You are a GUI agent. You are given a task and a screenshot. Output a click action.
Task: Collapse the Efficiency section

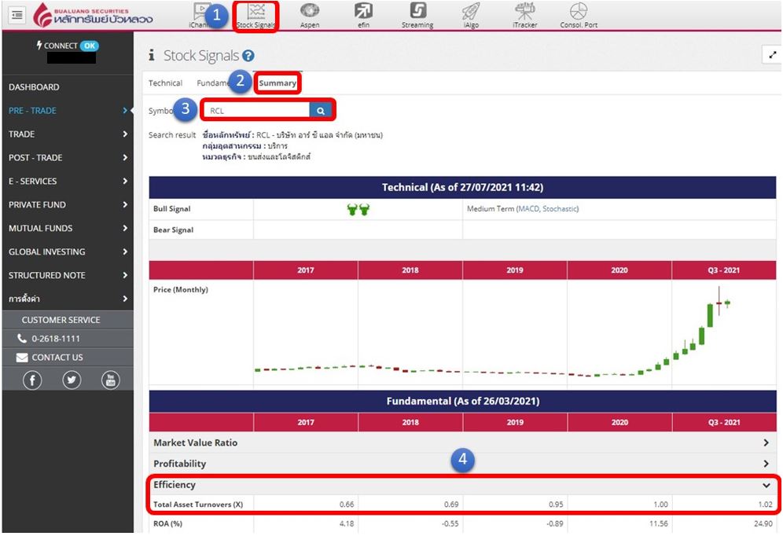click(766, 486)
